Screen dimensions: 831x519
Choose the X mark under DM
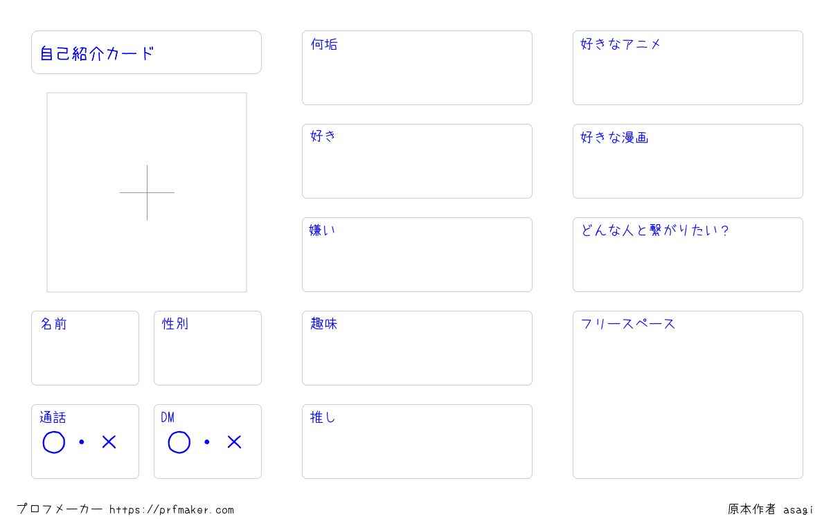pyautogui.click(x=234, y=441)
